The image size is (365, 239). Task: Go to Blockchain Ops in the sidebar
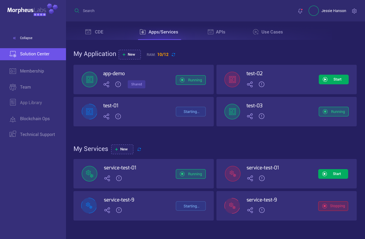coord(34,119)
